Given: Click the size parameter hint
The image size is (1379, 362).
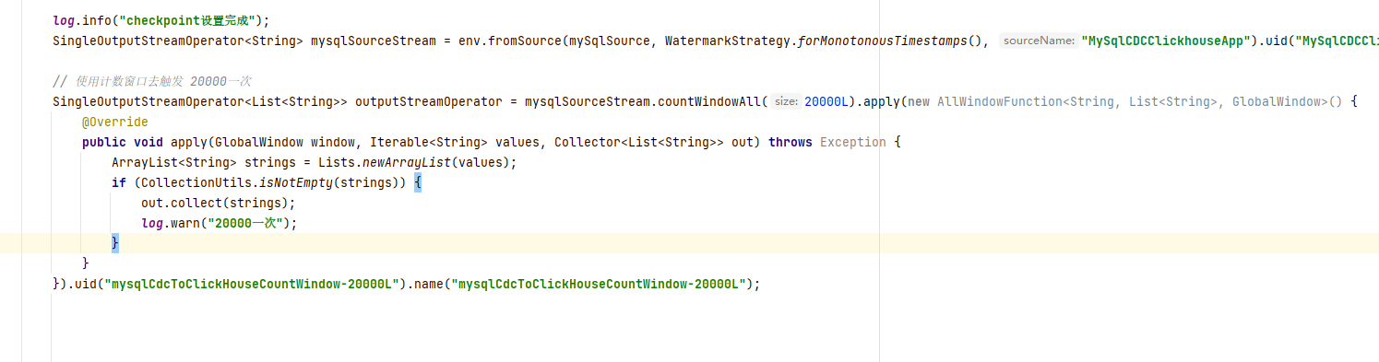Looking at the screenshot, I should [x=786, y=101].
